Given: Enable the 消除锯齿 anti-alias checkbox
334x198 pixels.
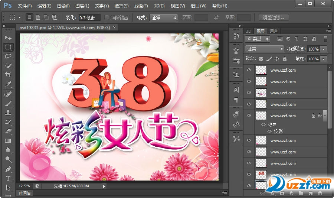Looking at the screenshot, I should point(107,17).
